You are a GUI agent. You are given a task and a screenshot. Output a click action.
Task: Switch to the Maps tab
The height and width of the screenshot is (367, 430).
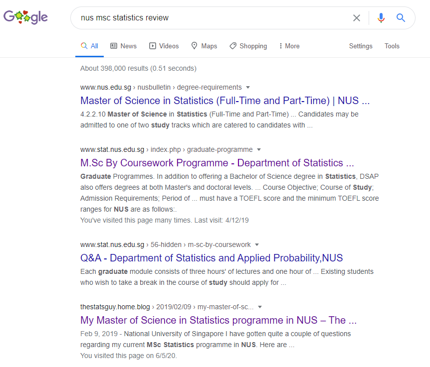coord(204,46)
